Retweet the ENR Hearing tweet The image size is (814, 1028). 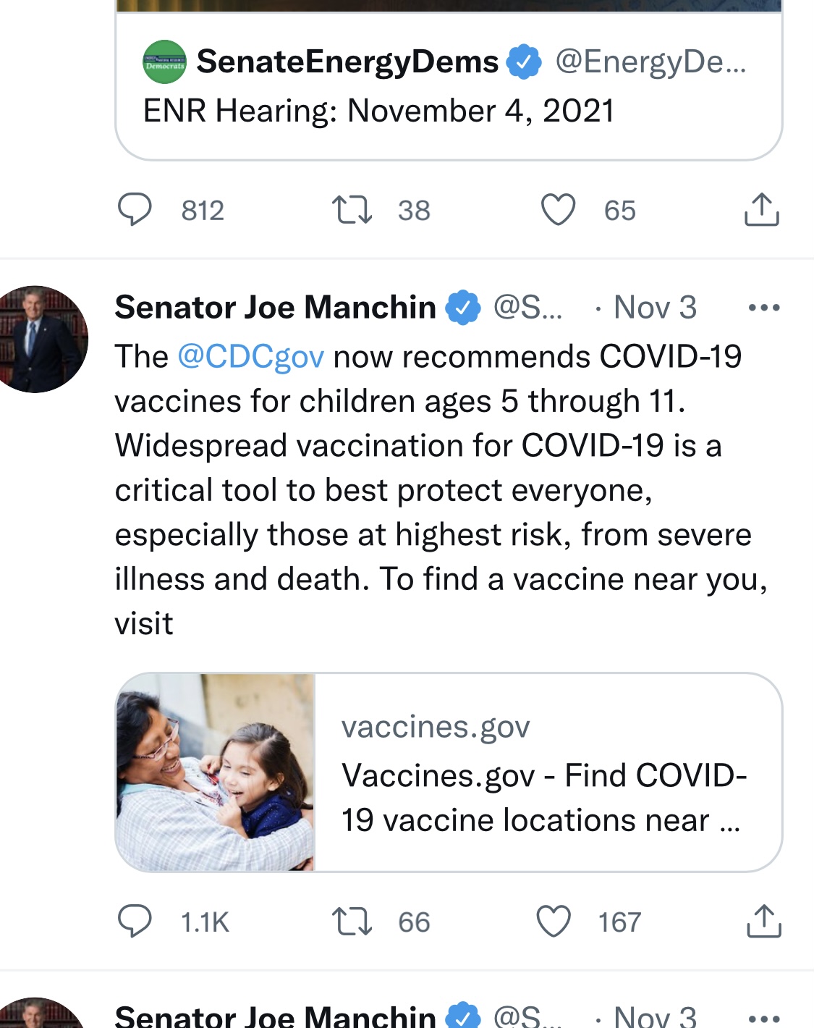coord(352,210)
